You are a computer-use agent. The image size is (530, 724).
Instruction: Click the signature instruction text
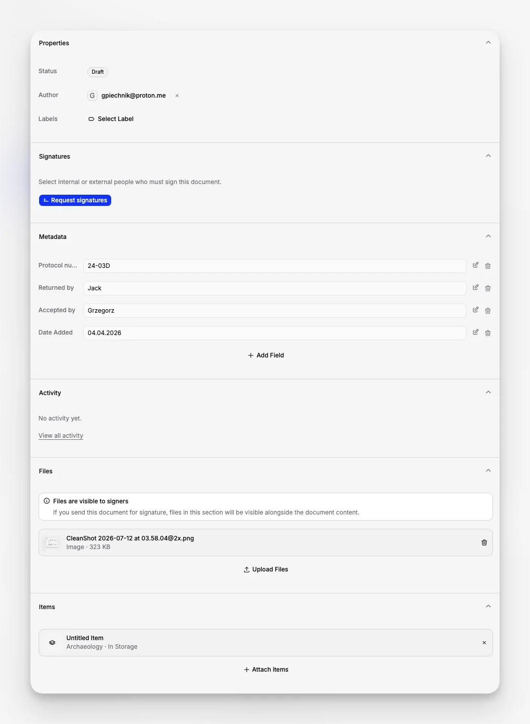(x=130, y=182)
